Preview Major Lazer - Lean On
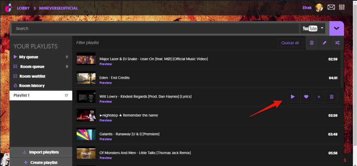357x166 pixels. [x=106, y=64]
